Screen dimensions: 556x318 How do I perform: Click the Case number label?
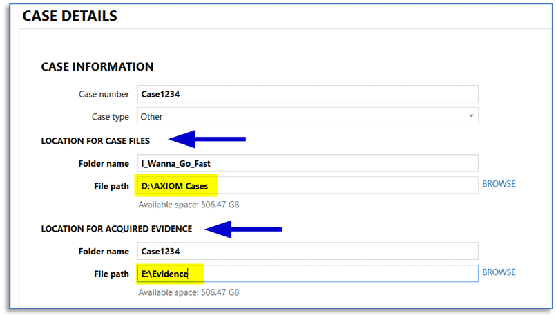click(104, 95)
